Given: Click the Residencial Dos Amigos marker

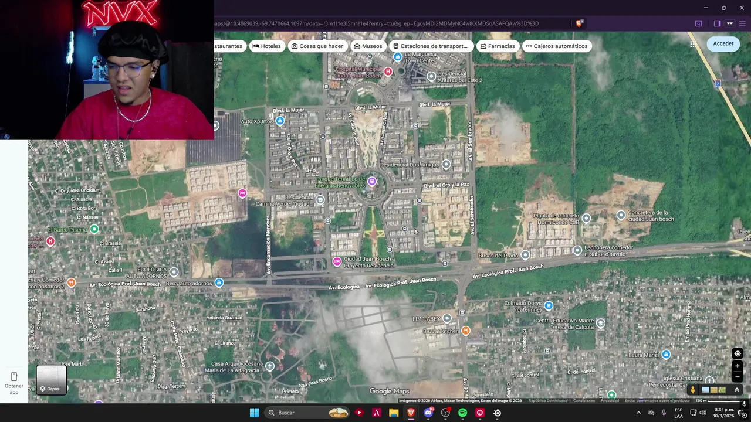Looking at the screenshot, I should (446, 165).
